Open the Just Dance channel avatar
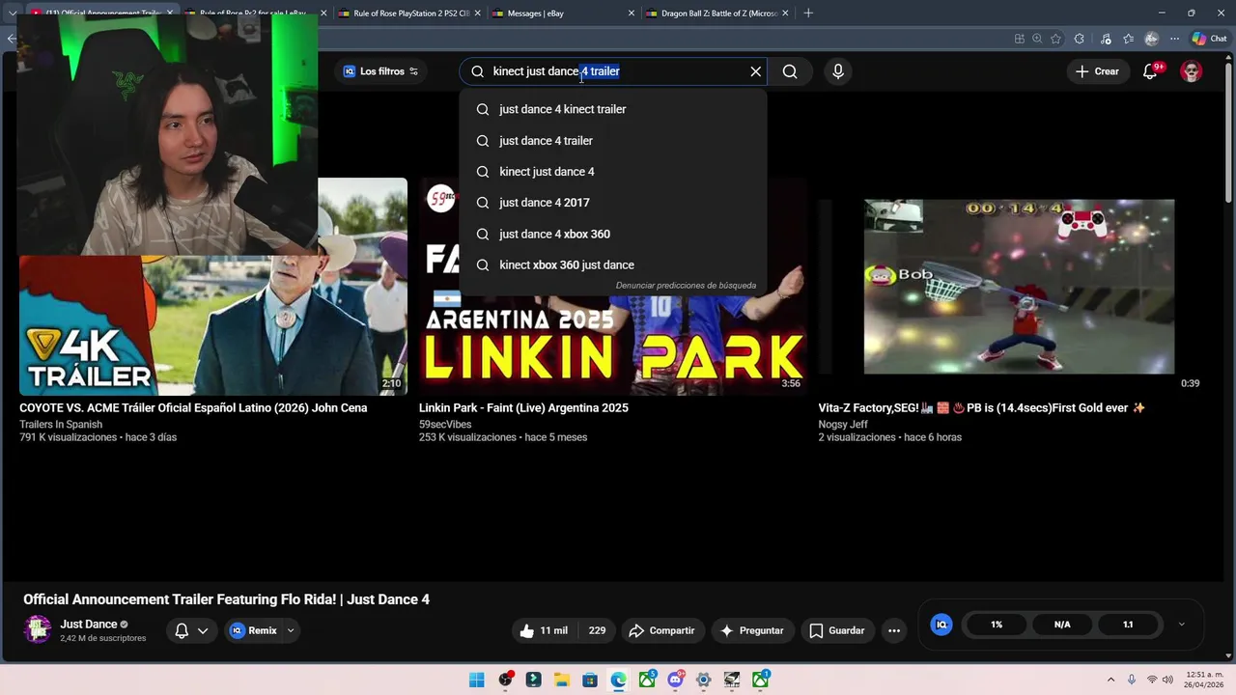 38,629
